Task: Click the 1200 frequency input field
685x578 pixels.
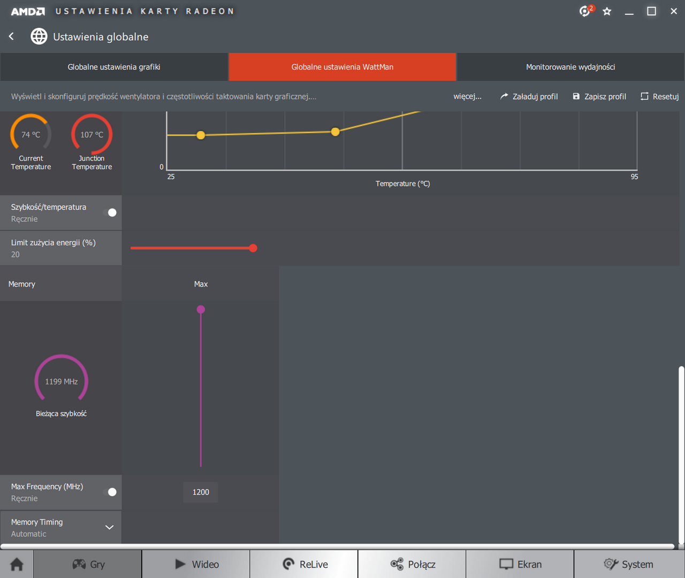Action: (x=201, y=492)
